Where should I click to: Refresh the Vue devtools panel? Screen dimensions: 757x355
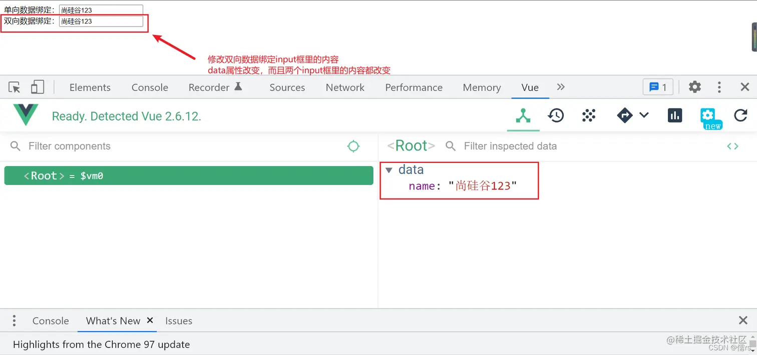point(741,115)
